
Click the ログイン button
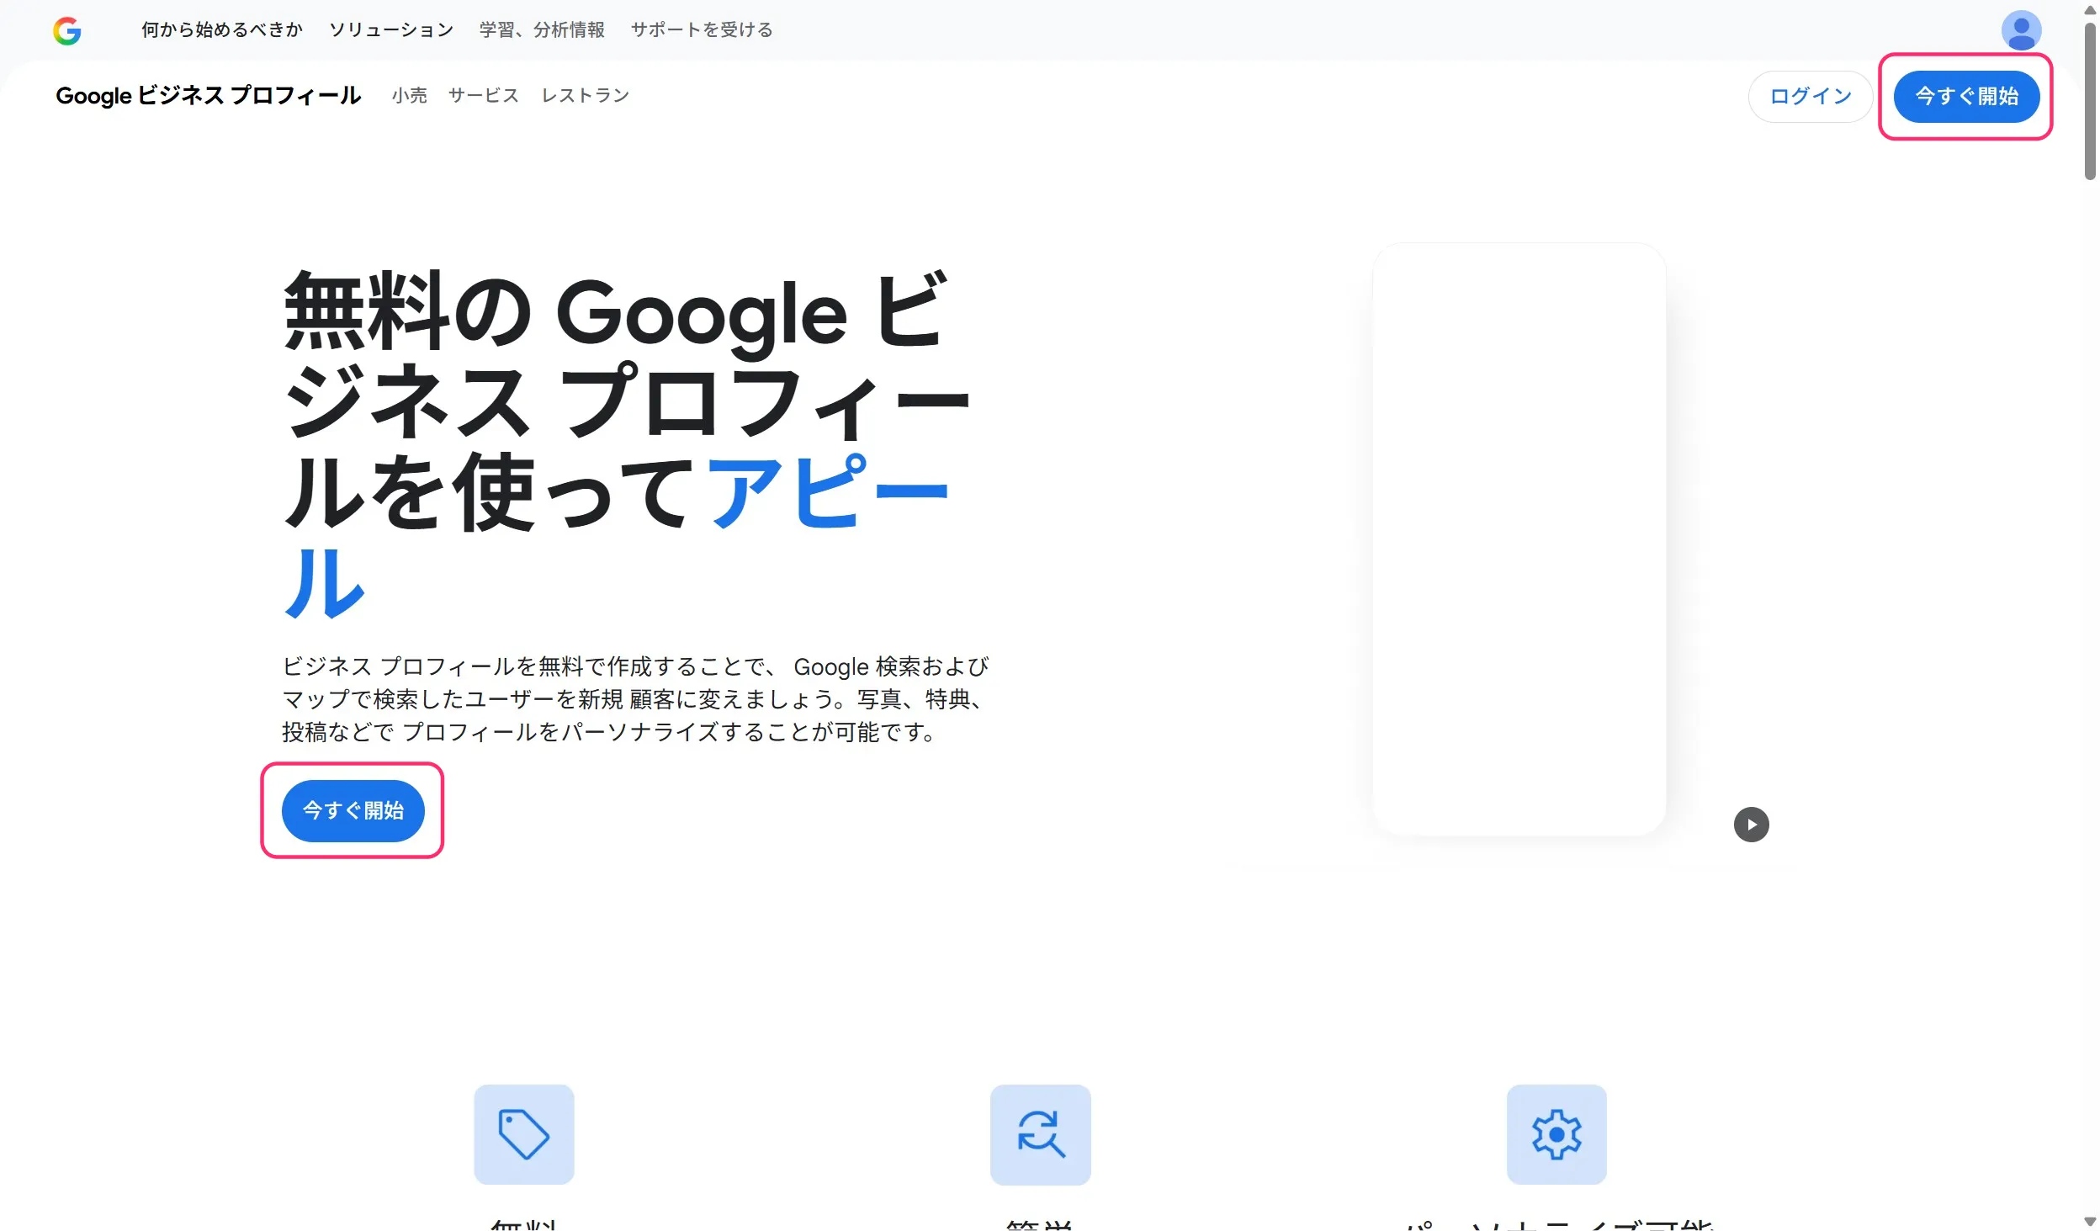click(1810, 96)
